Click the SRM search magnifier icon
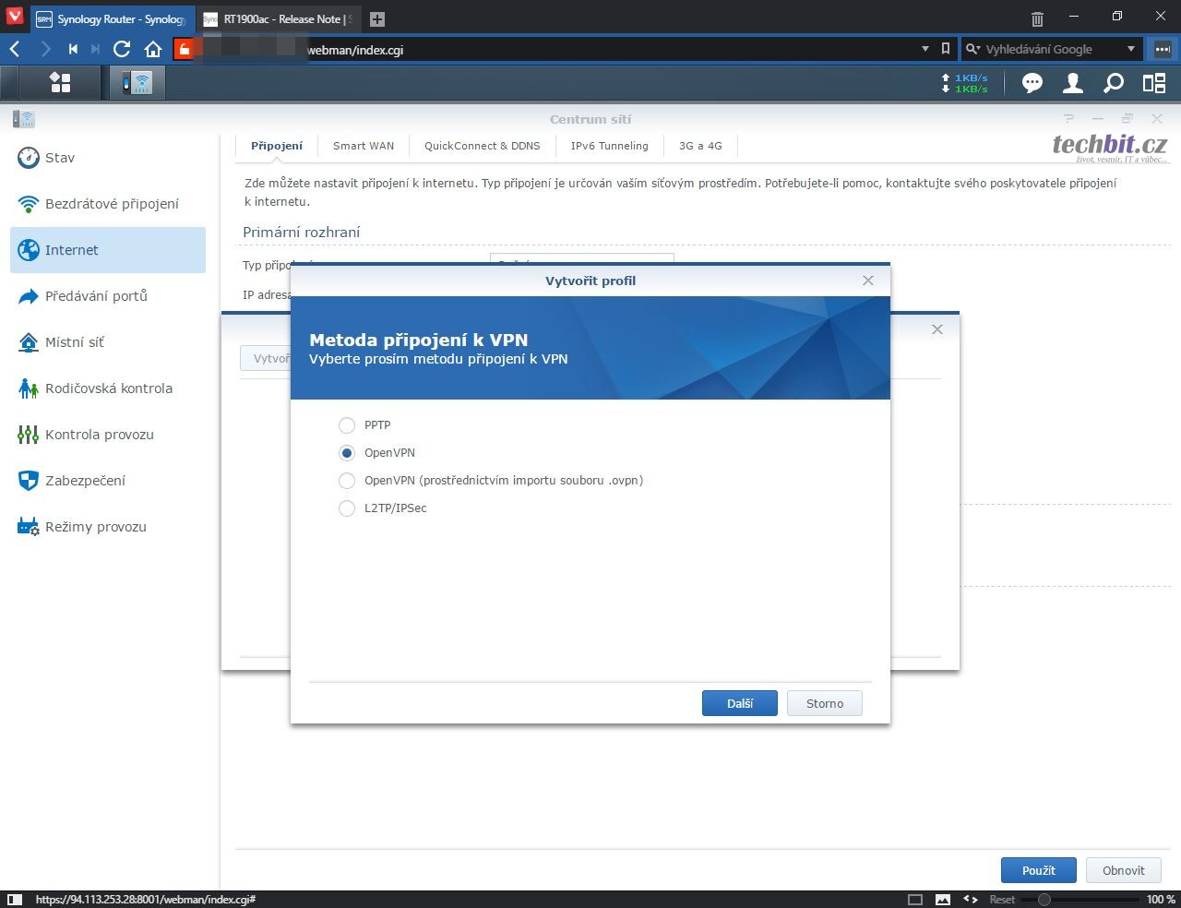1181x908 pixels. (x=1114, y=83)
